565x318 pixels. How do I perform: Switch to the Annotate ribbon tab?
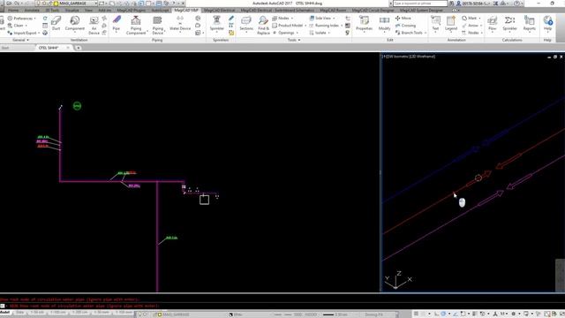click(x=32, y=10)
